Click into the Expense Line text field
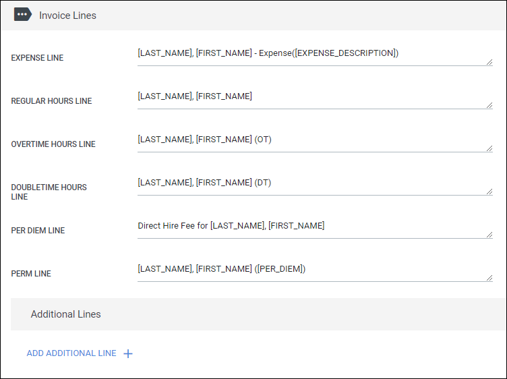Screen dimensions: 507x379 point(310,53)
